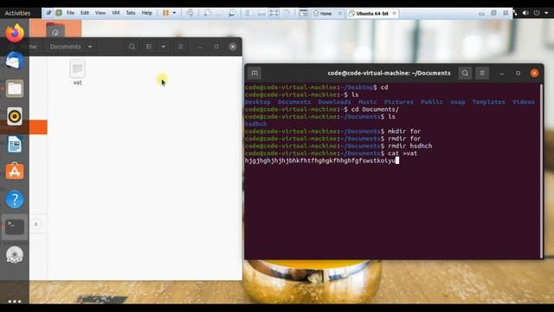Open the VMware Edit menu
This screenshot has height=312, width=554.
[85, 13]
